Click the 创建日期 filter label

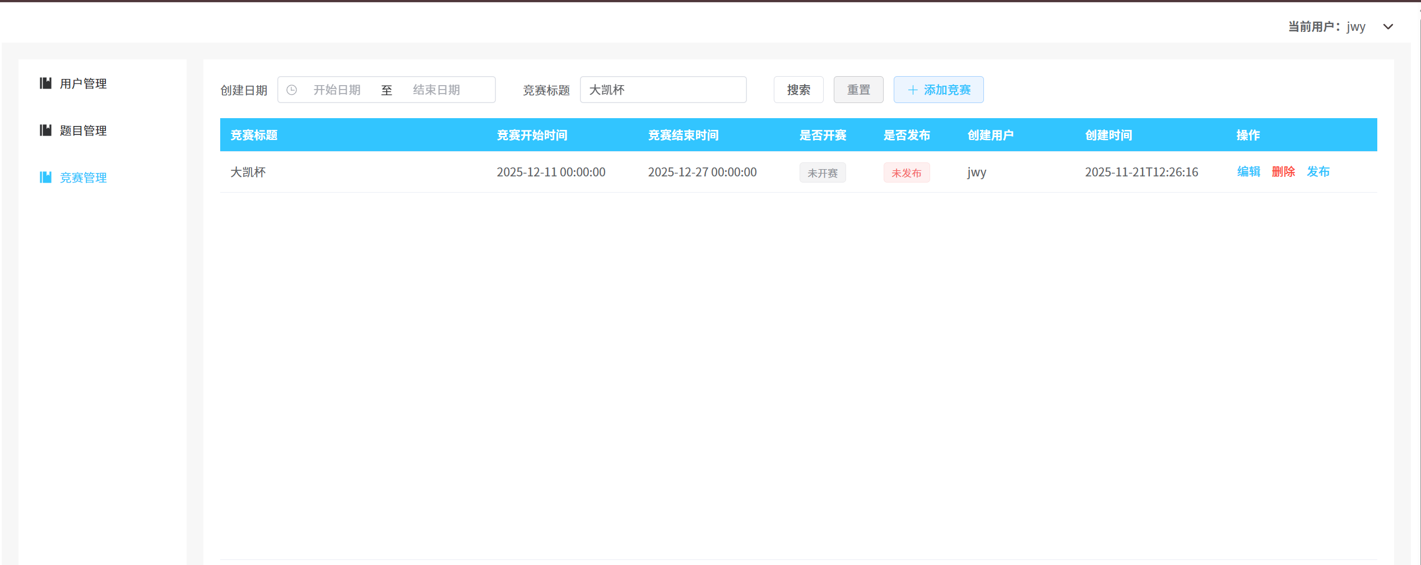244,90
